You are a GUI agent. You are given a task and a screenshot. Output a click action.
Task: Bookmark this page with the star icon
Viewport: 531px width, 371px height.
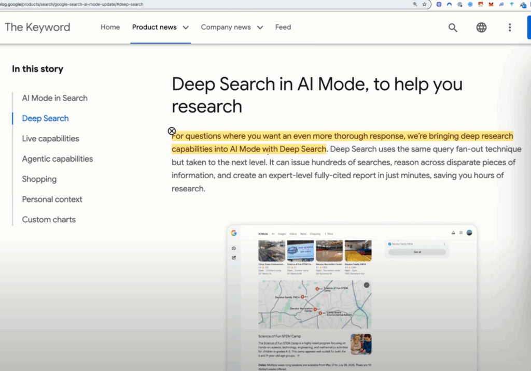pyautogui.click(x=424, y=4)
